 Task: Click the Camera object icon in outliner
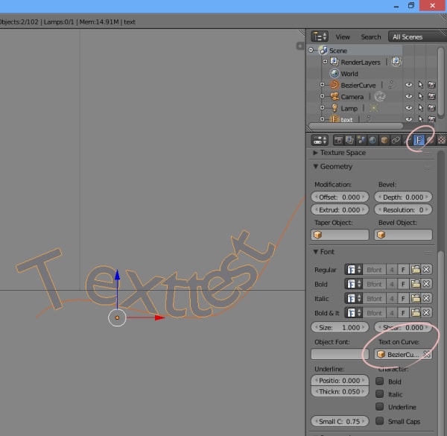click(x=335, y=97)
